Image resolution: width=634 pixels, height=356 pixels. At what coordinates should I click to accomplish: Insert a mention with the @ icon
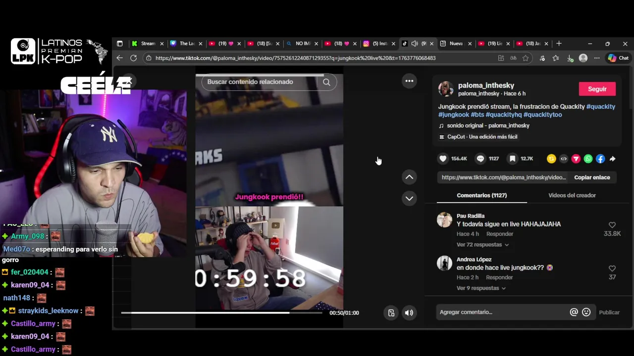coord(574,312)
